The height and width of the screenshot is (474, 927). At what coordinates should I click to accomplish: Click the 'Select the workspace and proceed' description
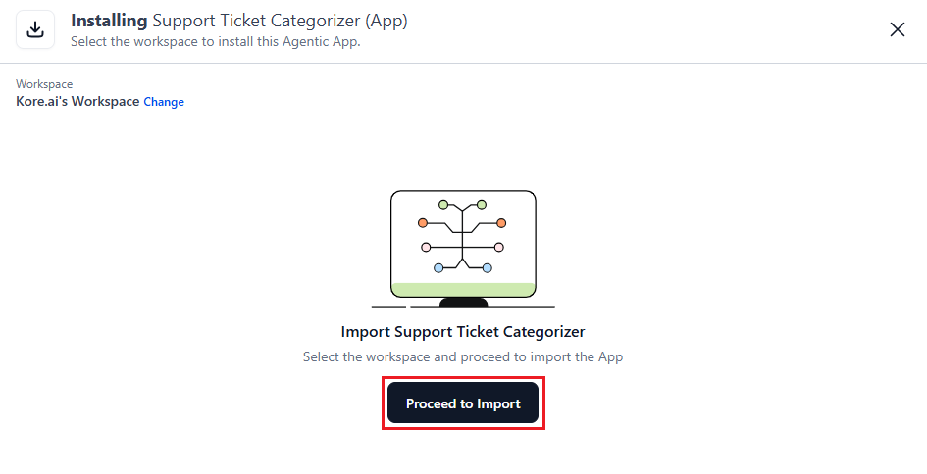(x=463, y=356)
